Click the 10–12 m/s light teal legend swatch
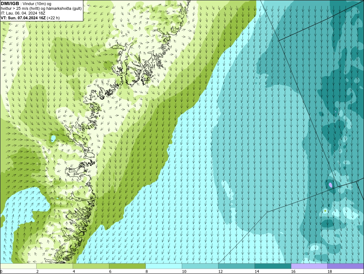This screenshot has height=274, width=364. click(200, 266)
